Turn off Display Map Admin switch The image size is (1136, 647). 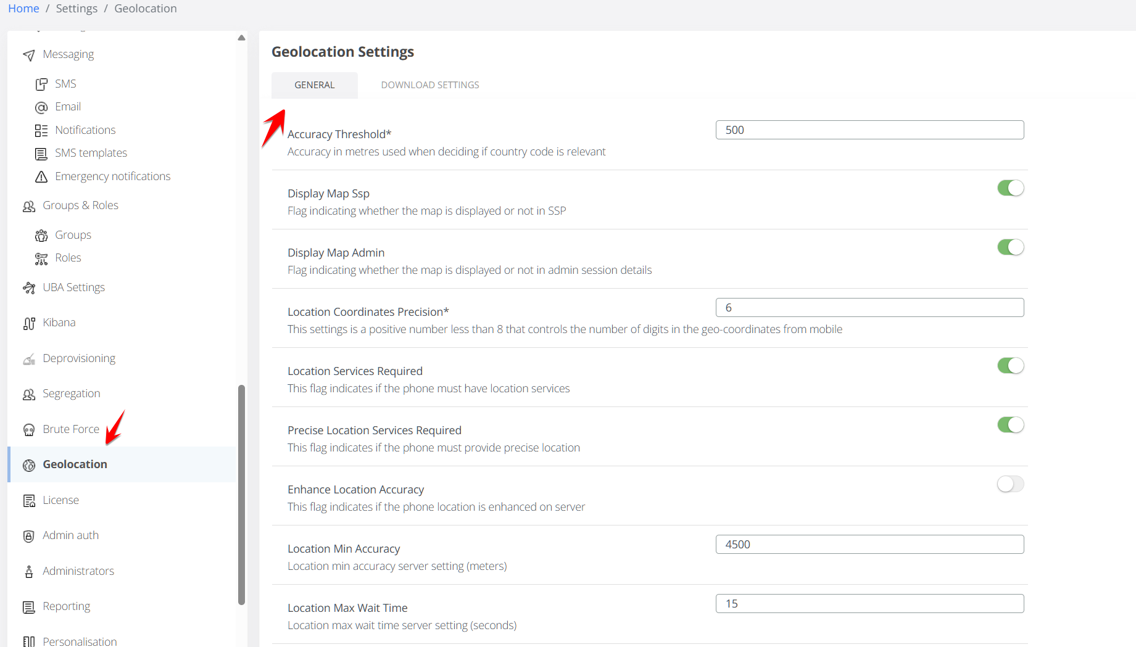[x=1010, y=247]
